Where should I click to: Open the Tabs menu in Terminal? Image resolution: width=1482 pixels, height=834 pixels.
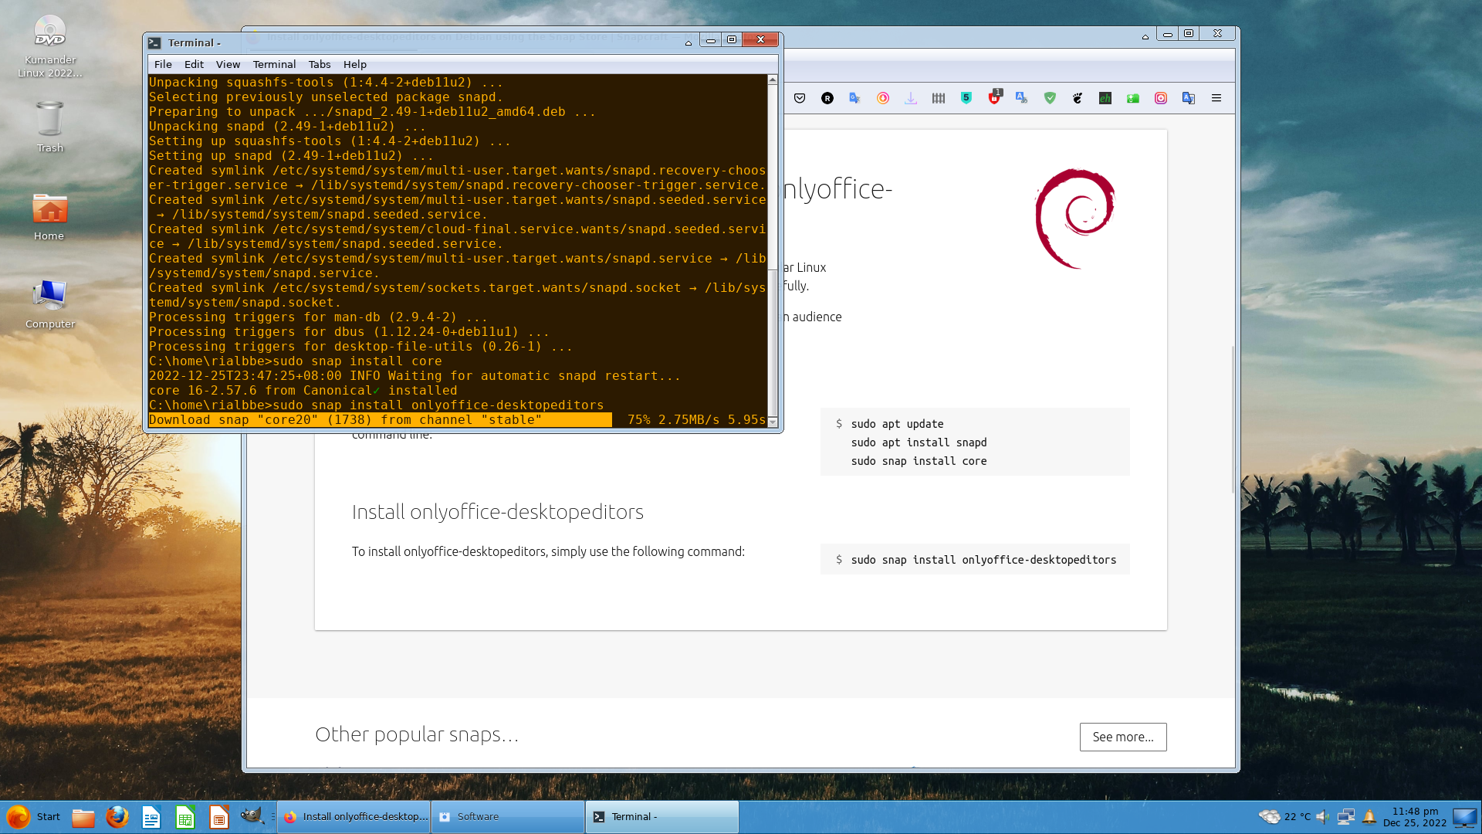coord(320,64)
